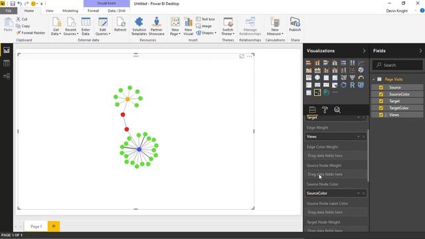Switch to the Modeling ribbon tab
This screenshot has height=239, width=425.
click(70, 11)
